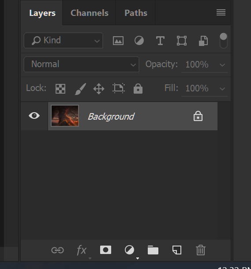Screen dimensions: 251x269
Task: Switch to the Channels tab
Action: pos(90,13)
